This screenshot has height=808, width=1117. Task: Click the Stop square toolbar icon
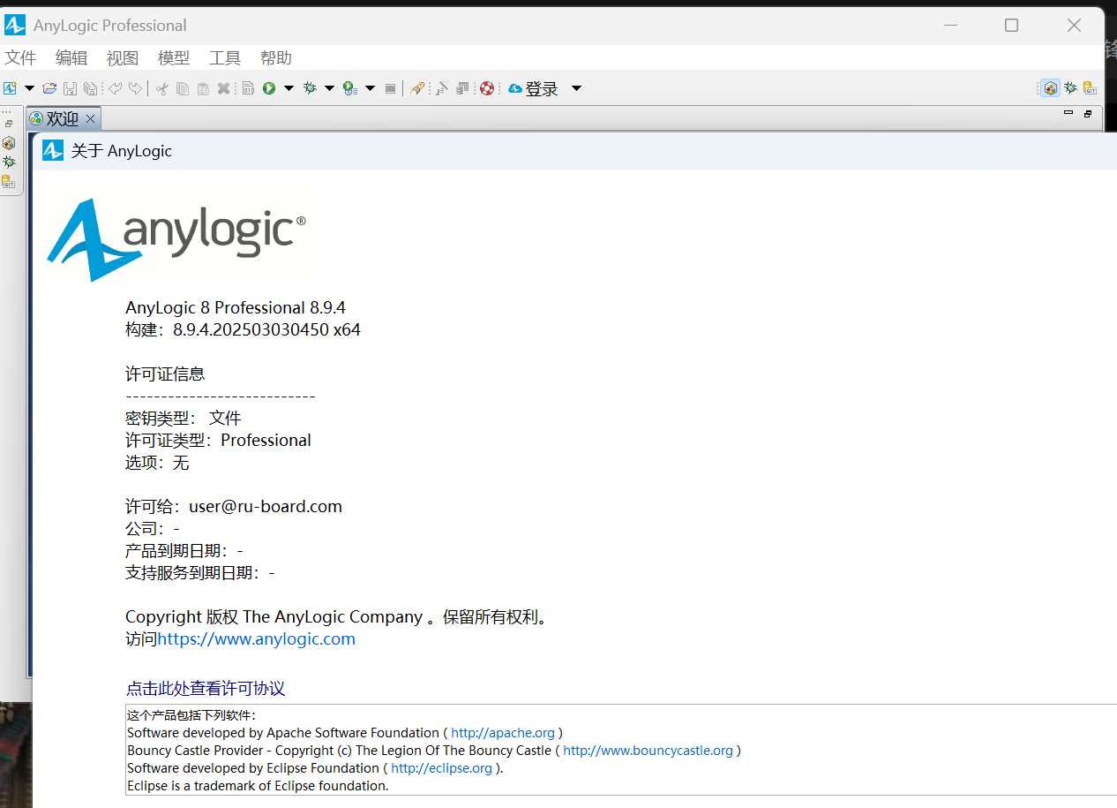390,88
